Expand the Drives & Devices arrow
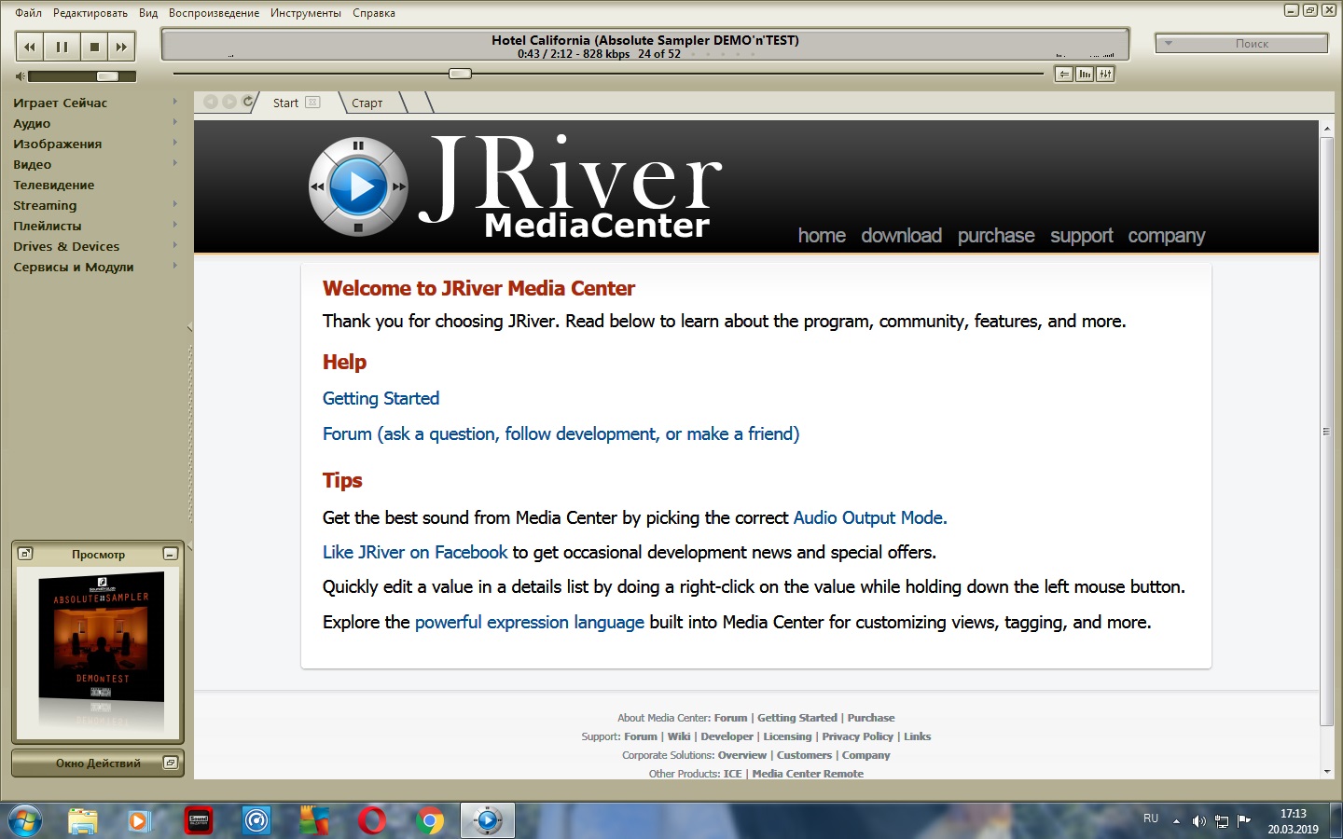The height and width of the screenshot is (839, 1343). coord(174,245)
